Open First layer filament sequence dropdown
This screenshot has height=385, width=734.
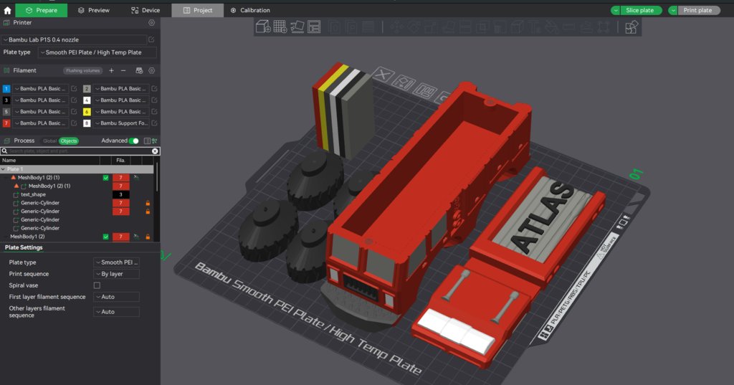(x=116, y=297)
